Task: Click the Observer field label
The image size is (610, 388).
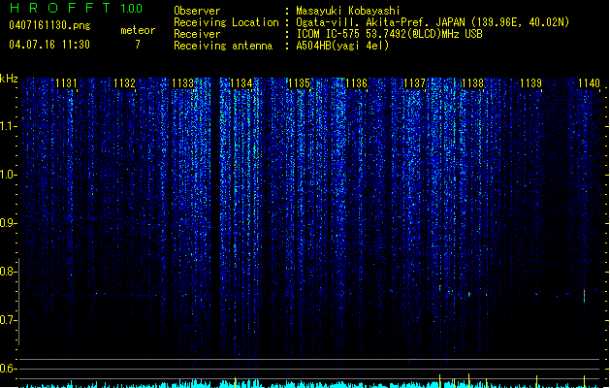Action: (197, 11)
